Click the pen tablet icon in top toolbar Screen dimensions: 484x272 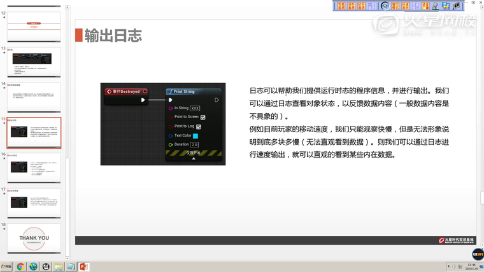click(x=436, y=6)
